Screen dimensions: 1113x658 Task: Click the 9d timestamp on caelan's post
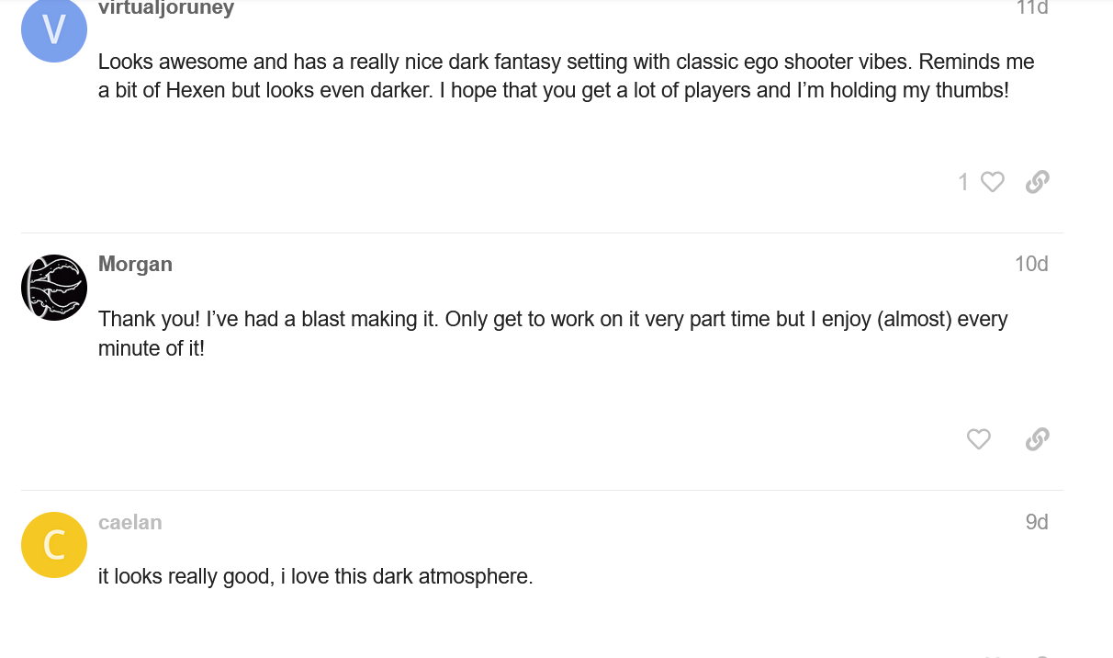tap(1037, 522)
